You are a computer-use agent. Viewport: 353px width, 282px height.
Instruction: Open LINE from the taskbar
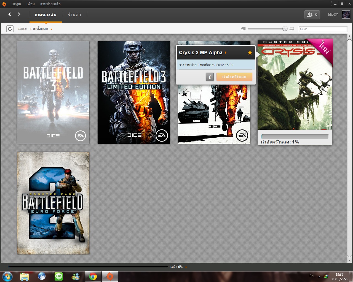point(59,276)
